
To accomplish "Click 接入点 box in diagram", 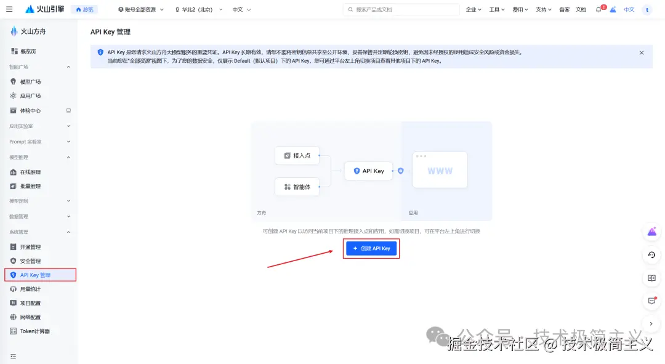I will point(297,156).
